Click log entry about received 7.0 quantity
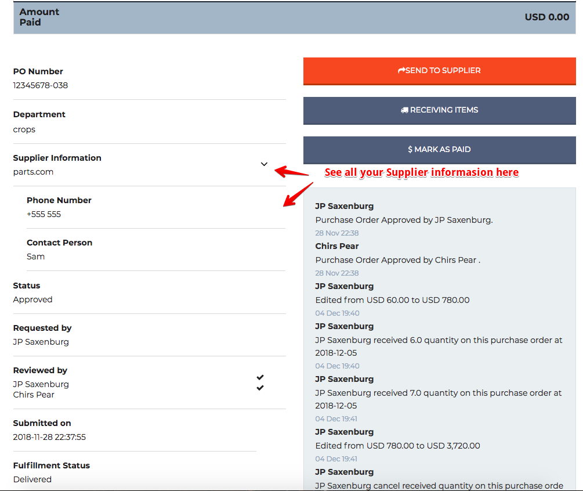583x491 pixels. point(439,399)
